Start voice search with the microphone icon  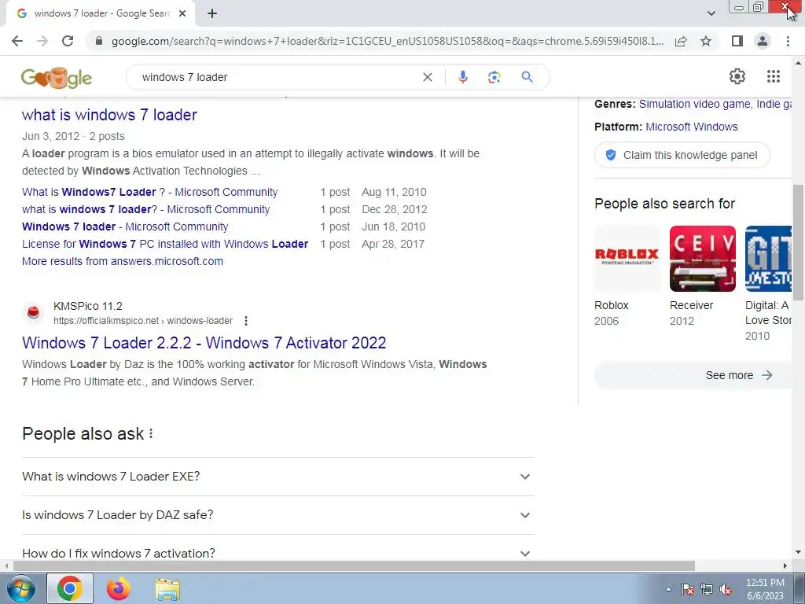pos(462,77)
